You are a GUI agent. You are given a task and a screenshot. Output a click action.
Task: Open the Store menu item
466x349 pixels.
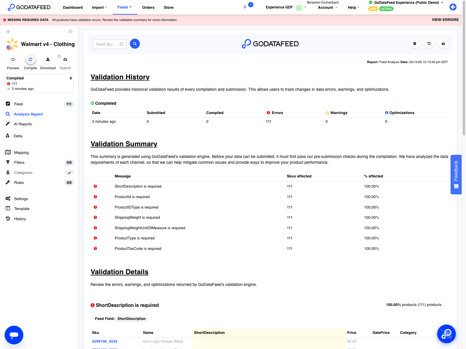click(169, 7)
